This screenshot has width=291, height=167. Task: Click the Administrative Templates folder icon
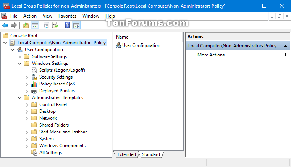pyautogui.click(x=27, y=98)
